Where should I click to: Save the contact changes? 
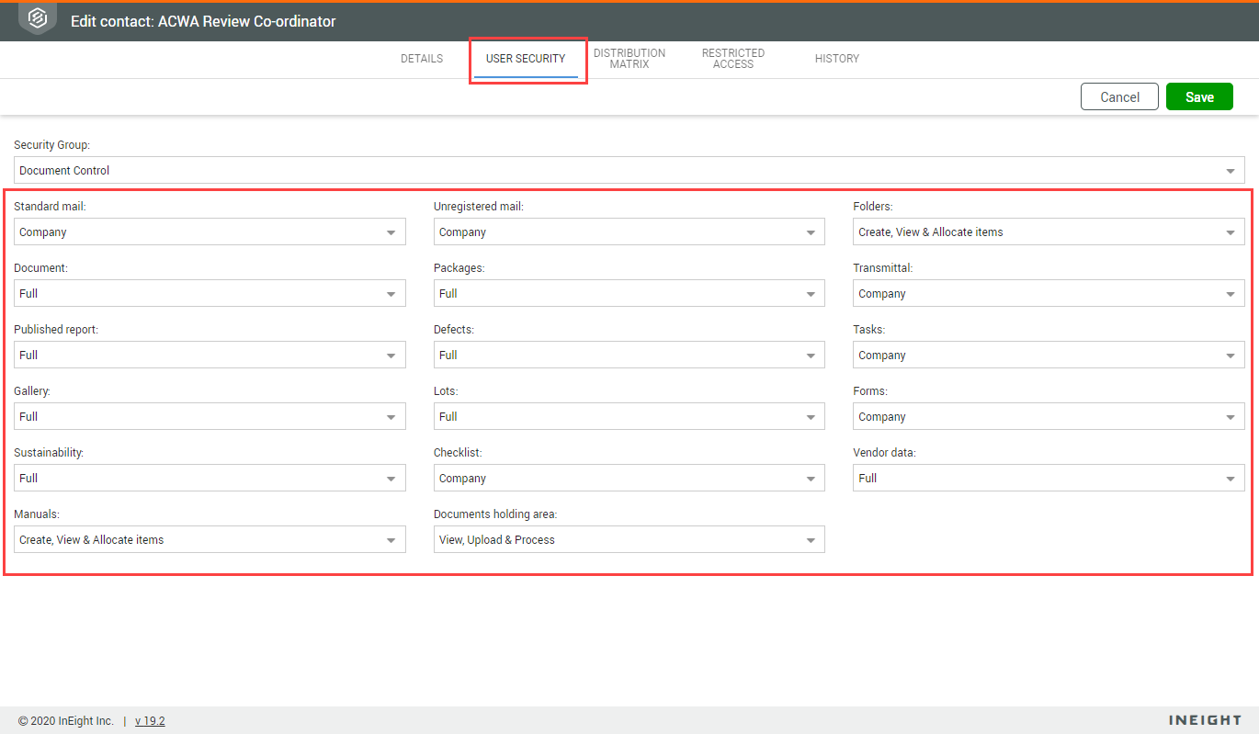tap(1199, 97)
